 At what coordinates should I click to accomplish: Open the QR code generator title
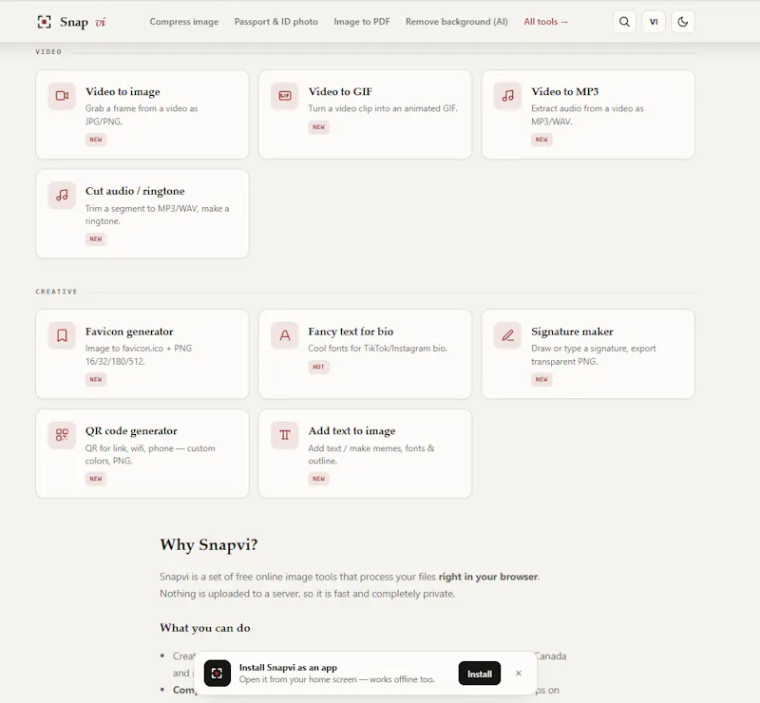tap(131, 431)
